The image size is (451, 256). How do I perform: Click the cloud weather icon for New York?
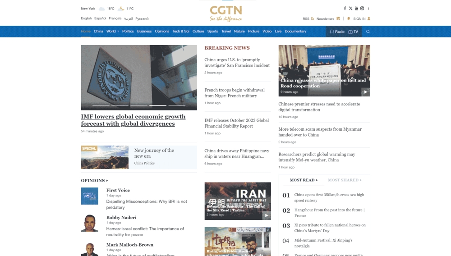tap(102, 9)
